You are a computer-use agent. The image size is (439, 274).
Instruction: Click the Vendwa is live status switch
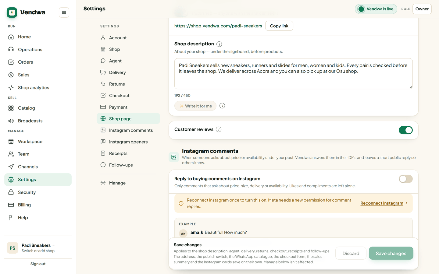(376, 9)
